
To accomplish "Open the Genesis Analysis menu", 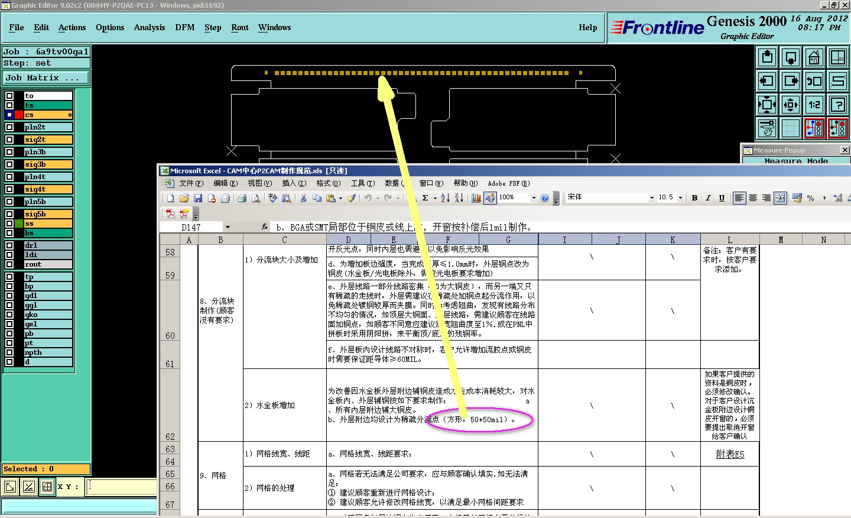I will pos(150,27).
